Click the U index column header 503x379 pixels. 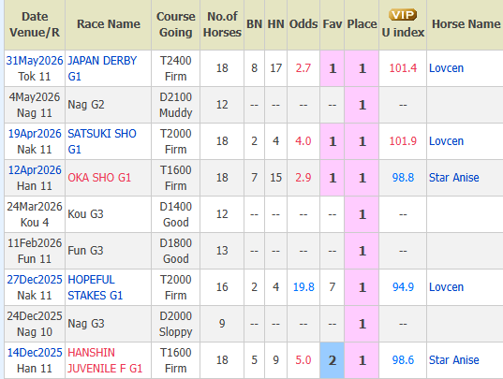[x=403, y=24]
